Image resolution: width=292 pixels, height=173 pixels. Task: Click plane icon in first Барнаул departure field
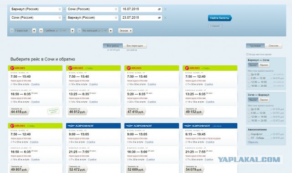[60, 9]
